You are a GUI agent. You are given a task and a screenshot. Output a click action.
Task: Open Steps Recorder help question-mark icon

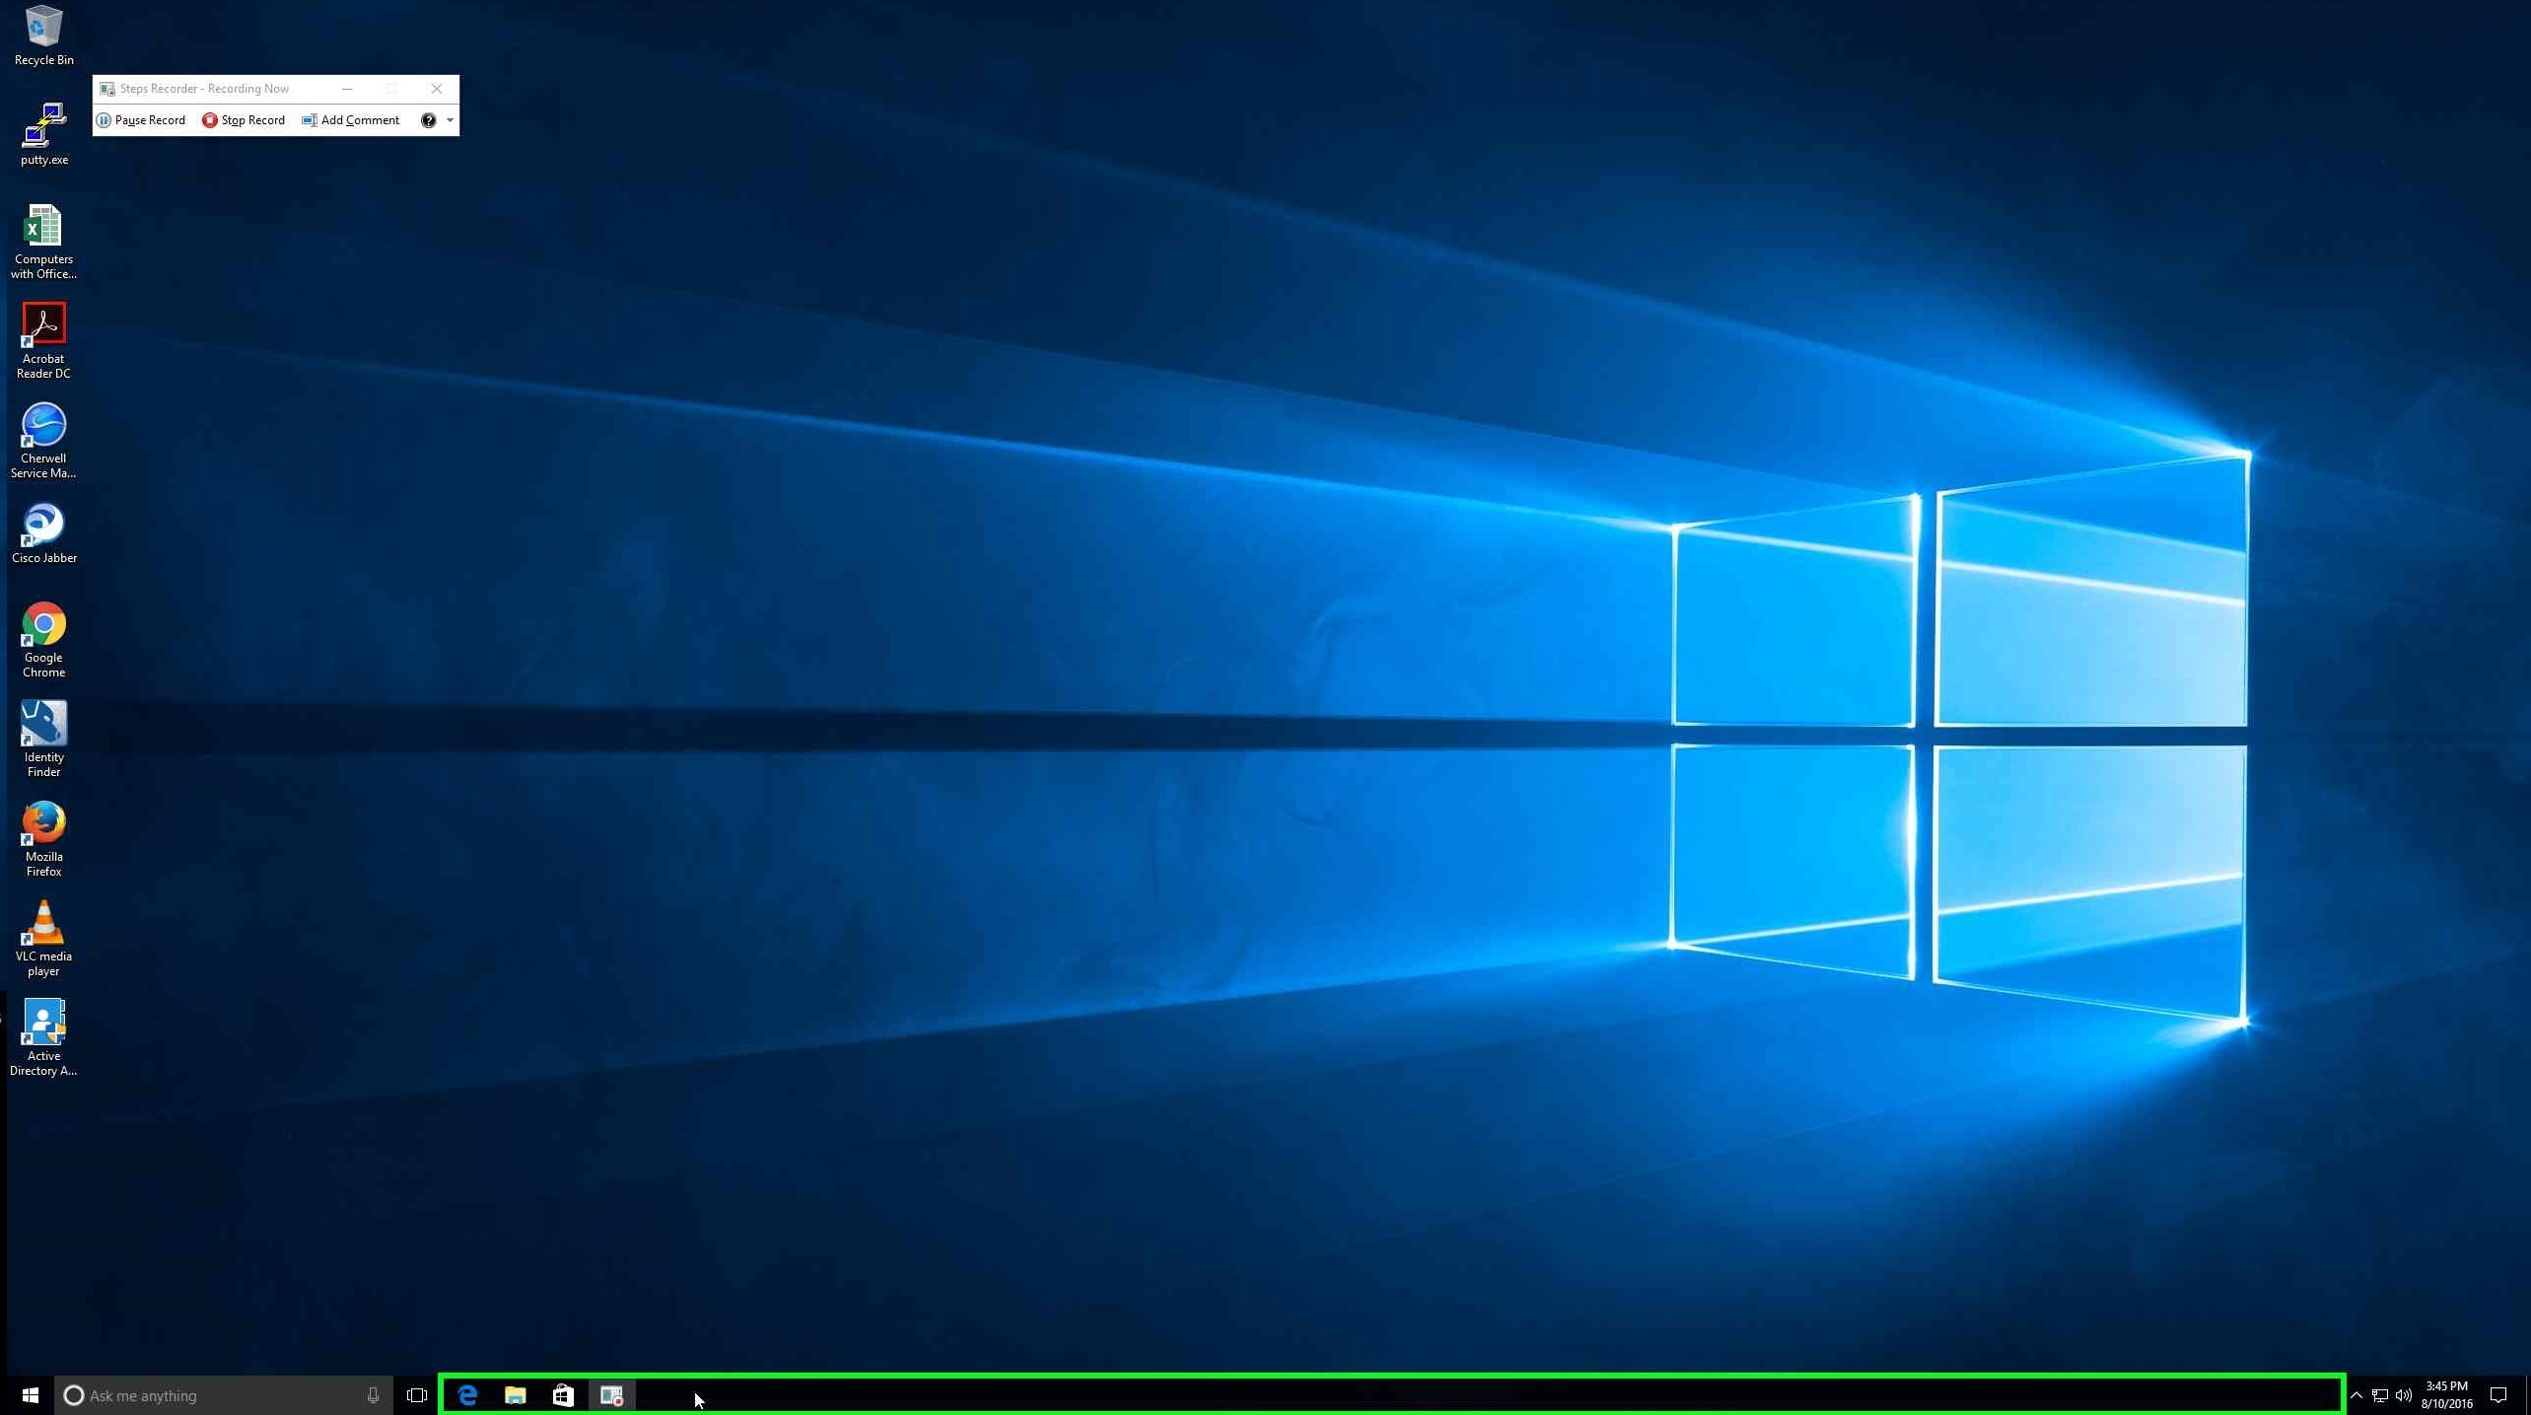coord(428,120)
